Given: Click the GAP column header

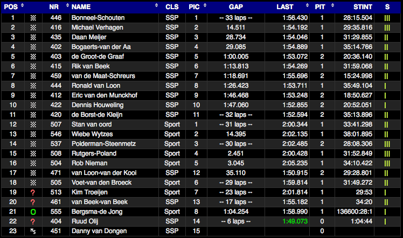Looking at the screenshot, I should point(235,6).
